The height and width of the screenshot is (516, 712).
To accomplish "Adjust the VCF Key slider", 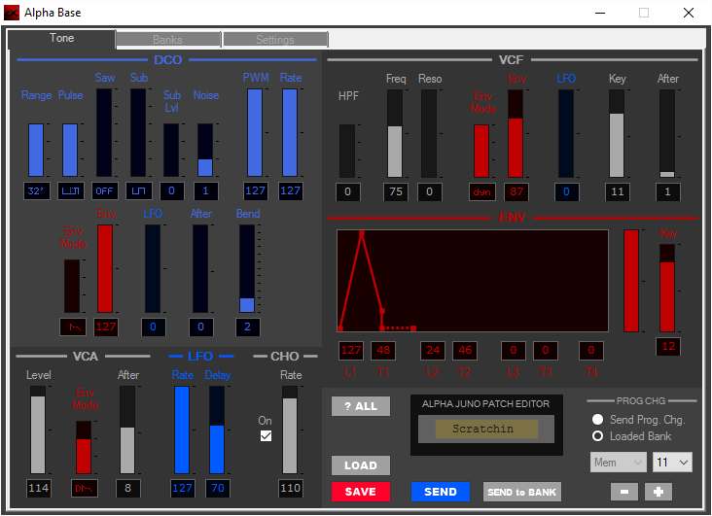I will click(x=617, y=133).
